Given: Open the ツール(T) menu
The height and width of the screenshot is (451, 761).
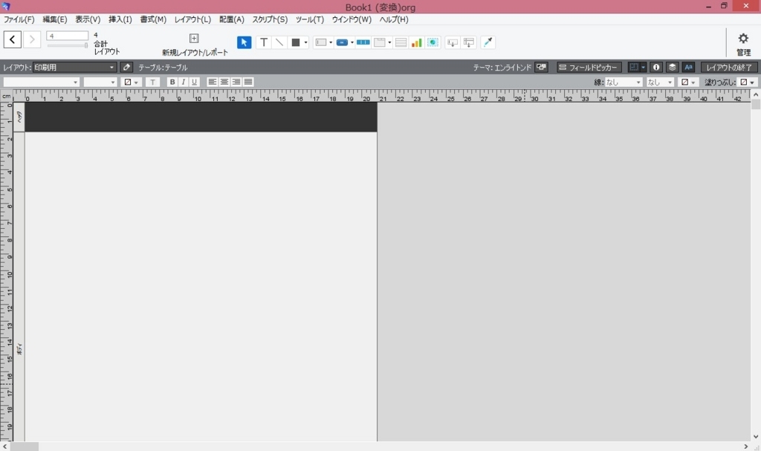Looking at the screenshot, I should click(310, 19).
